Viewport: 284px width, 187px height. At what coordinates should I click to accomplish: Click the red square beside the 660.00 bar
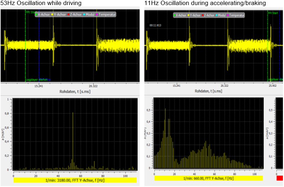coord(280,178)
